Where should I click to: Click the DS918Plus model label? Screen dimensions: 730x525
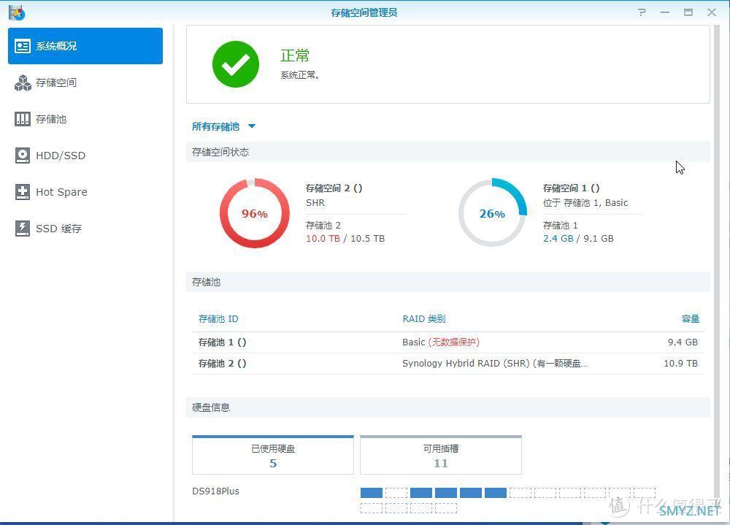point(215,491)
